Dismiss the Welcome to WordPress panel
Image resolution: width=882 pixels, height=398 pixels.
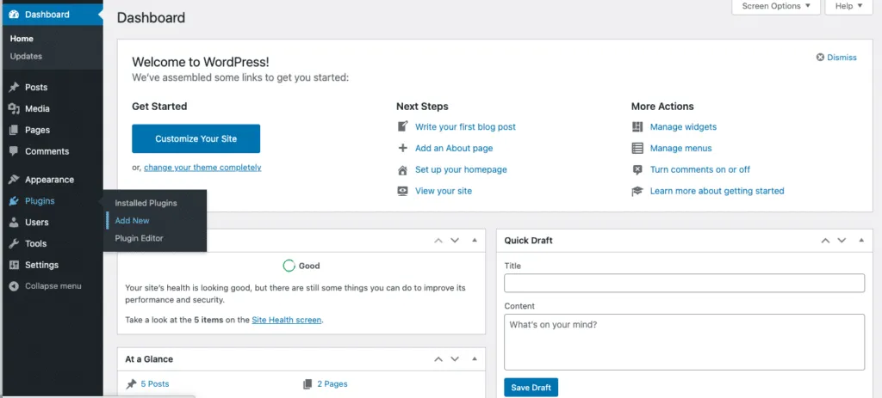tap(836, 58)
